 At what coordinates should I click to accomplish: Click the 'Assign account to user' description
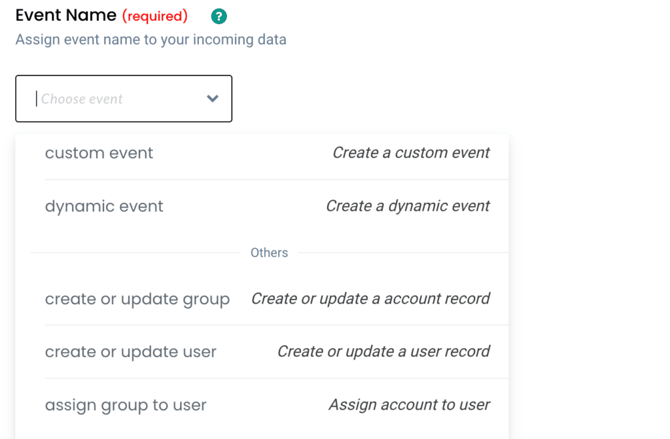point(409,405)
